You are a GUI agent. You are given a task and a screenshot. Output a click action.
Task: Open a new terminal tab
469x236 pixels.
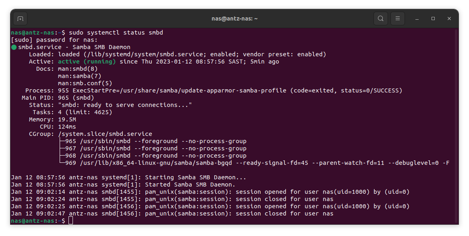20,18
